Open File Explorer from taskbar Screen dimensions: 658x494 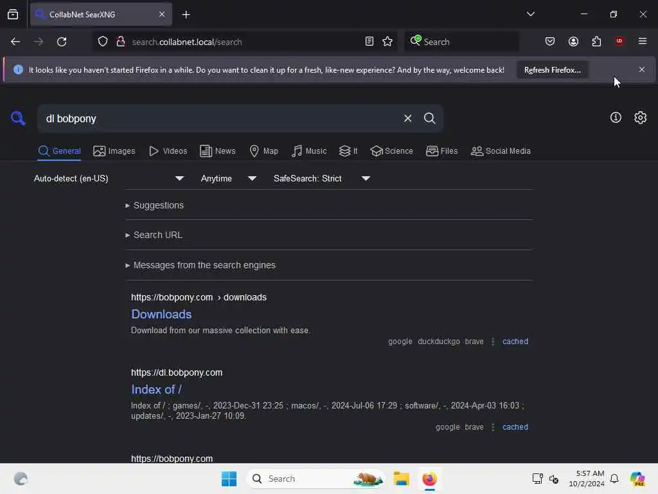tap(401, 479)
